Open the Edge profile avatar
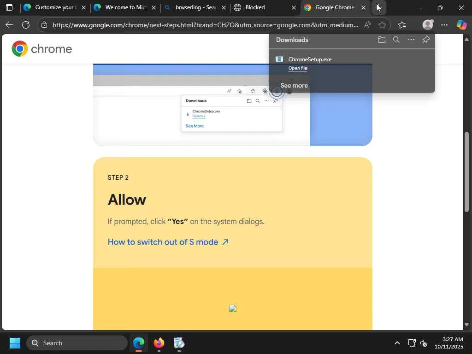This screenshot has width=472, height=354. pos(428,25)
